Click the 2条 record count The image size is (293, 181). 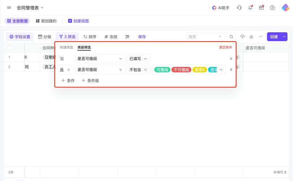(11, 172)
